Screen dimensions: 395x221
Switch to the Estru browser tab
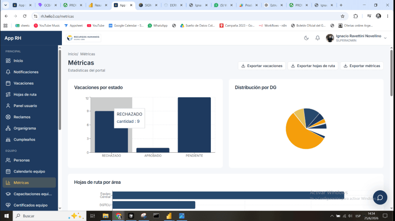point(274,5)
